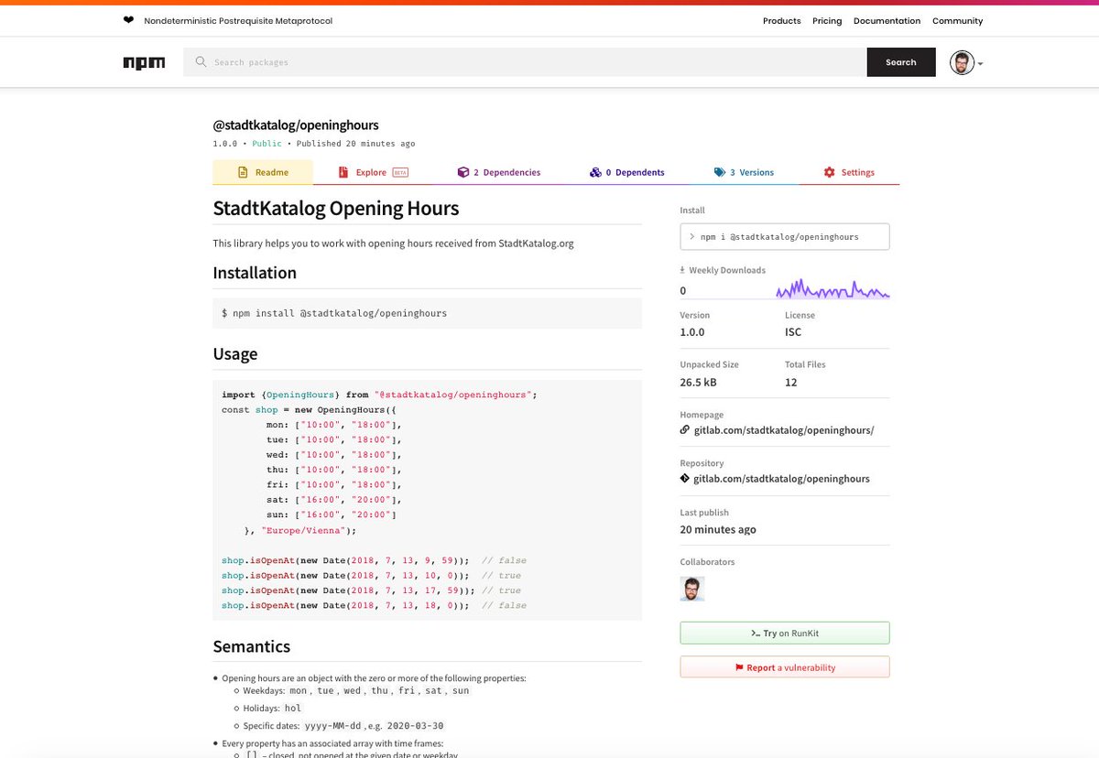Open the 3 Versions tab
The height and width of the screenshot is (758, 1099).
click(744, 172)
